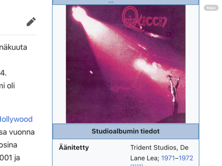Open the Queen album cover image
Viewport: 222px width, 166px height.
pyautogui.click(x=126, y=64)
